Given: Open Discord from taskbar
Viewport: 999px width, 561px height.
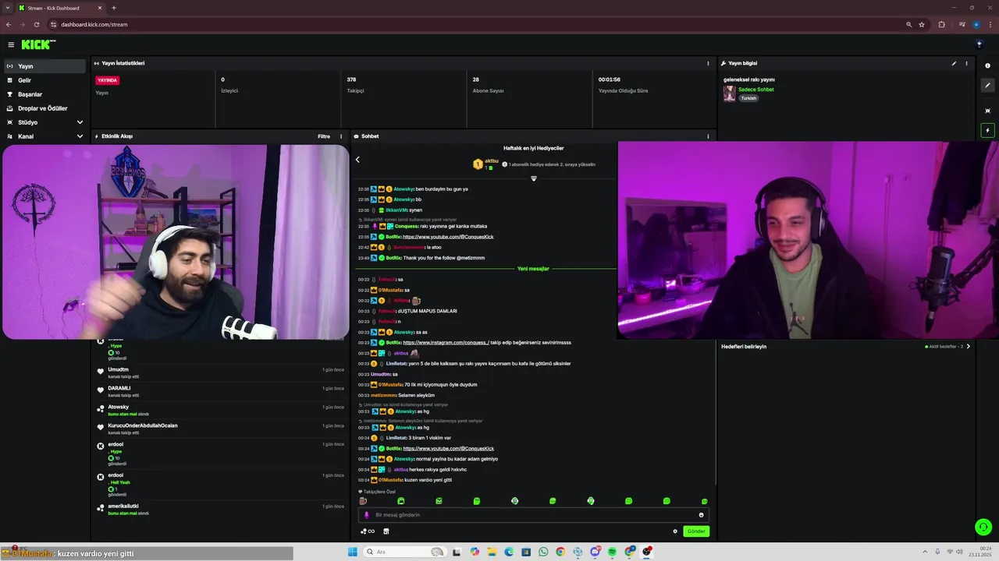Looking at the screenshot, I should tap(595, 552).
